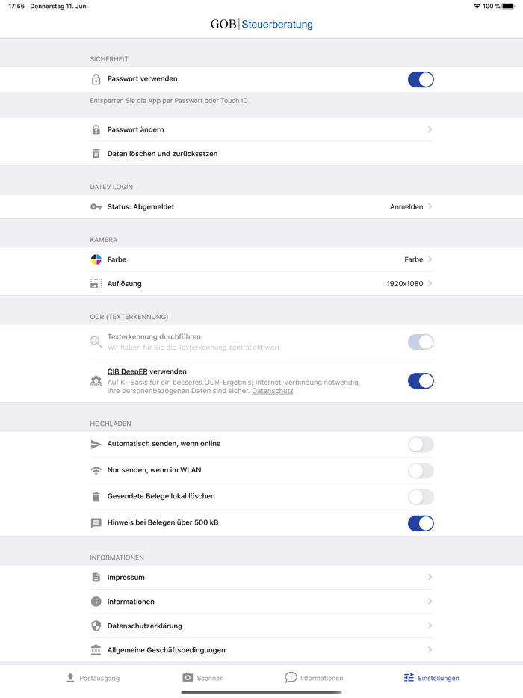Open Impressum via its chevron arrow

click(x=430, y=578)
